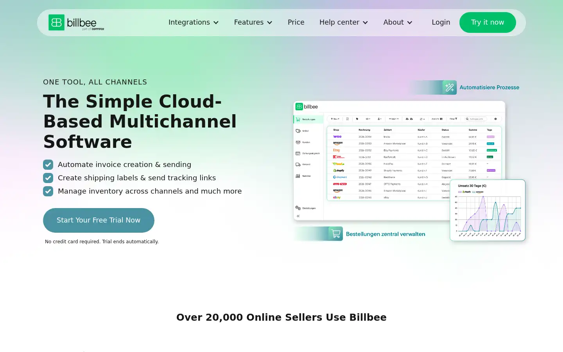This screenshot has height=352, width=563.
Task: Click the teal tag chip in 2026-00153 row
Action: 491,144
